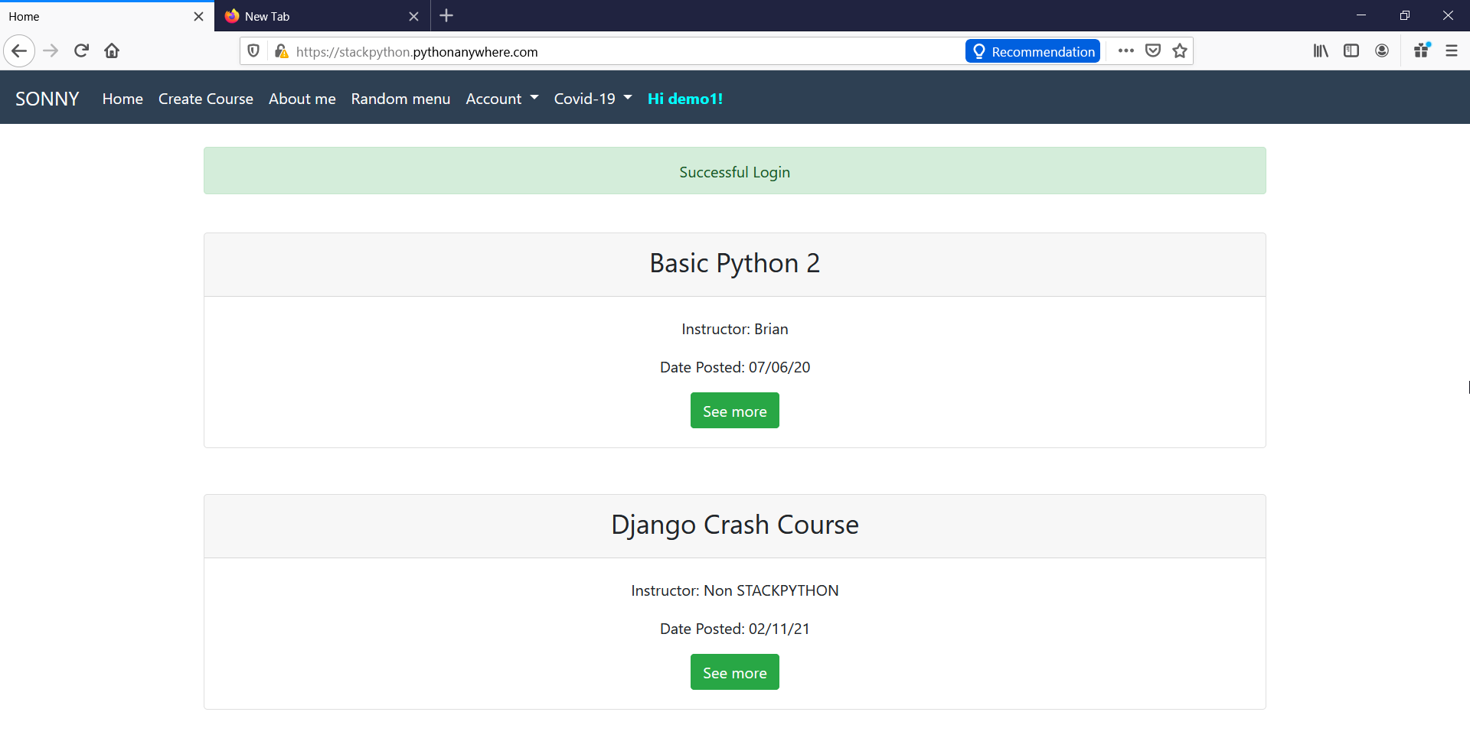Image resolution: width=1470 pixels, height=738 pixels.
Task: Go to Home in site navbar
Action: pyautogui.click(x=122, y=99)
